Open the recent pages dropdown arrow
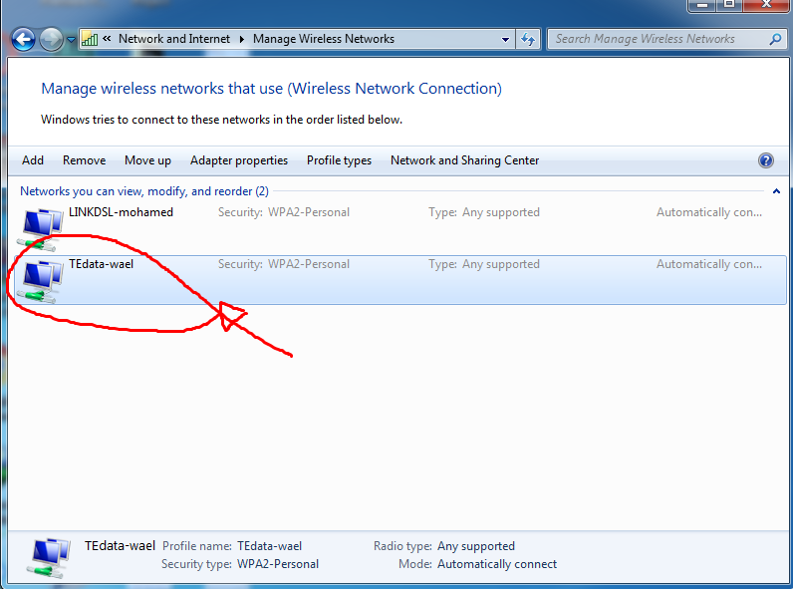This screenshot has width=793, height=589. pos(71,40)
